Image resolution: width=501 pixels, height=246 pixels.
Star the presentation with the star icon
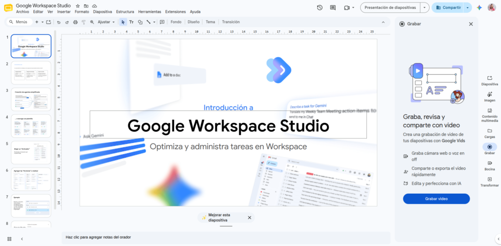[78, 6]
